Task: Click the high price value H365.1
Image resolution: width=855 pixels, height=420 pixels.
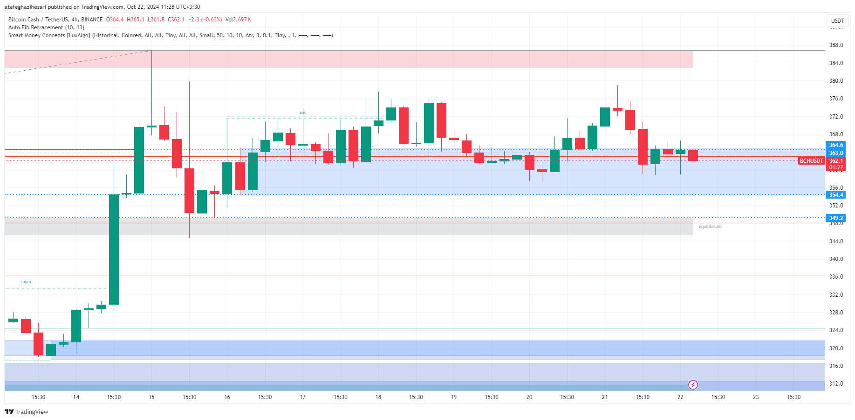Action: tap(136, 20)
